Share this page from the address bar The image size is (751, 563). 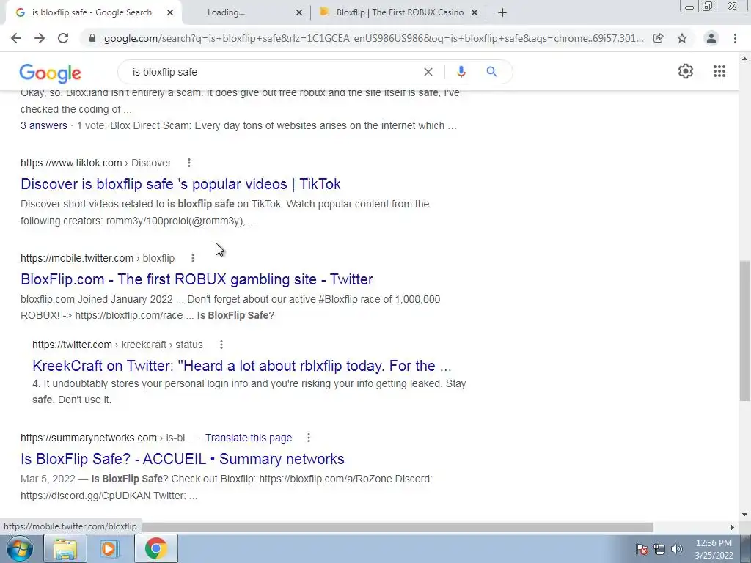pyautogui.click(x=659, y=38)
